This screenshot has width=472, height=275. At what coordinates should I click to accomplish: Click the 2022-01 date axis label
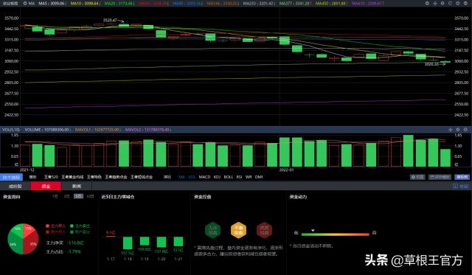coord(286,170)
